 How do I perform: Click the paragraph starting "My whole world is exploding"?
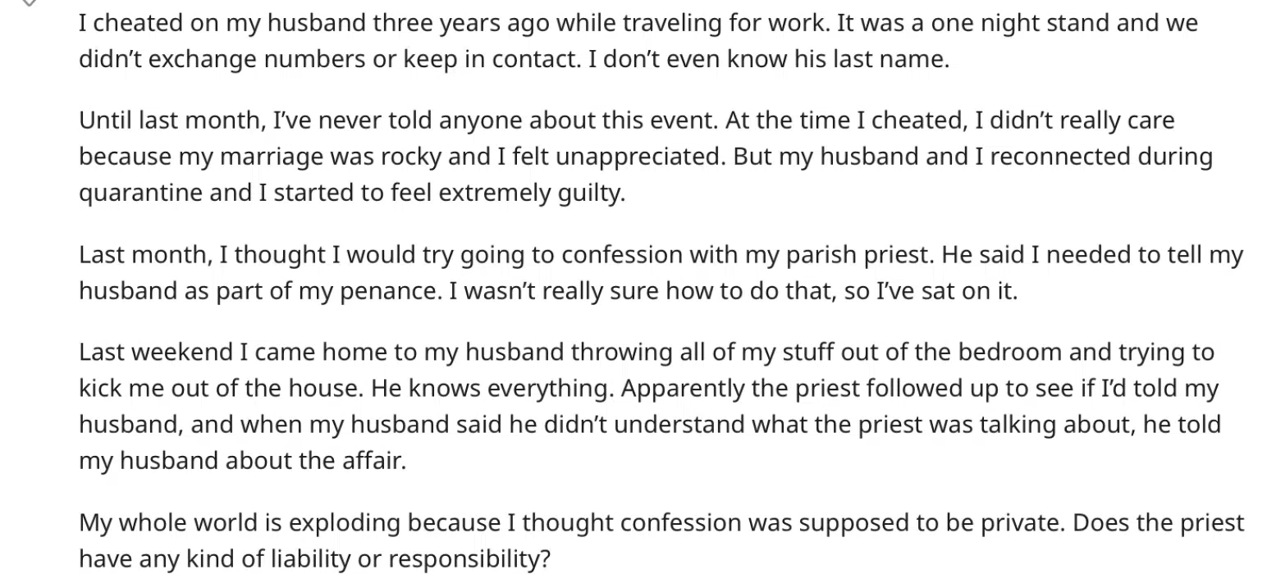pos(661,540)
